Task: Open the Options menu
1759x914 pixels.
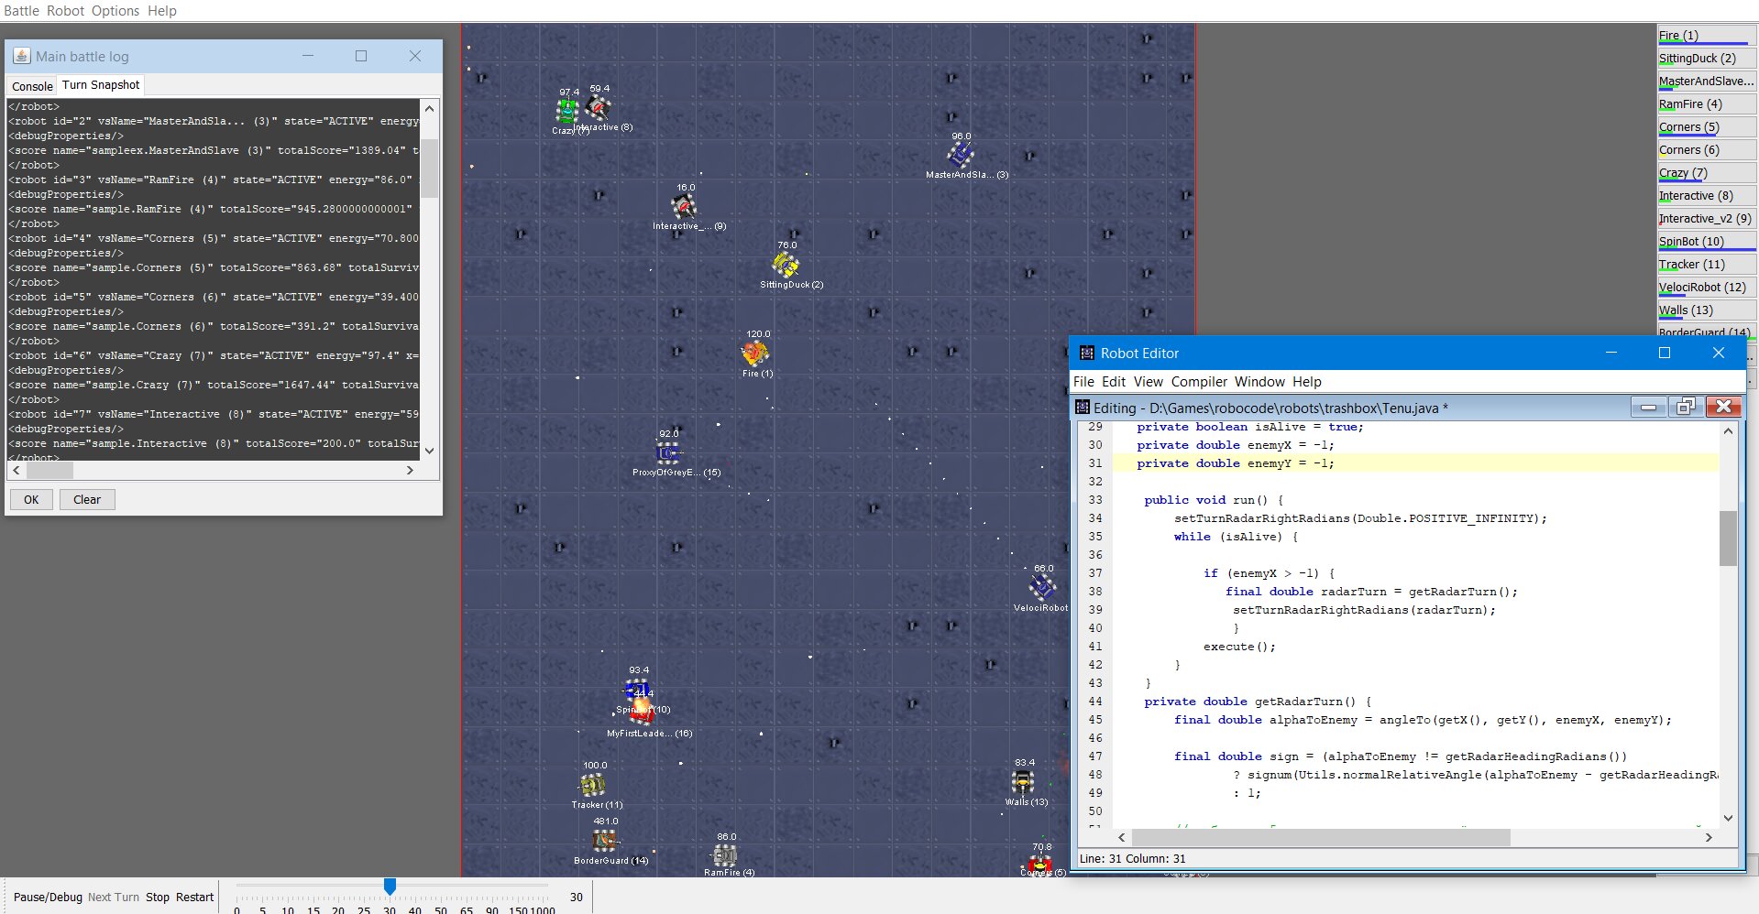Action: point(115,11)
